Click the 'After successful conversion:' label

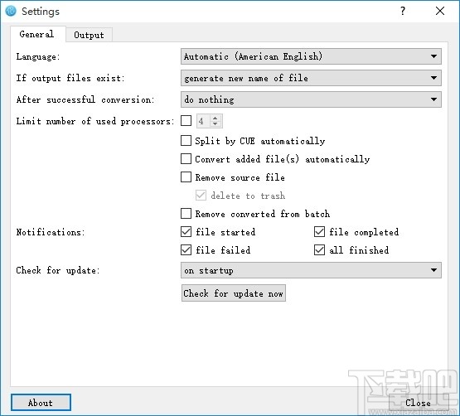point(85,99)
